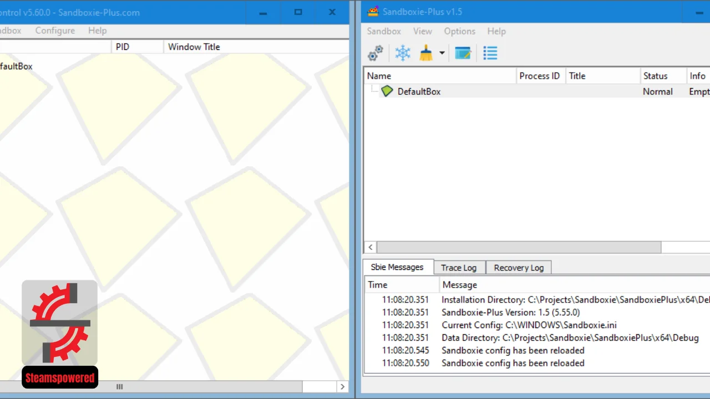Click the edit ini file toolbar icon

[463, 53]
